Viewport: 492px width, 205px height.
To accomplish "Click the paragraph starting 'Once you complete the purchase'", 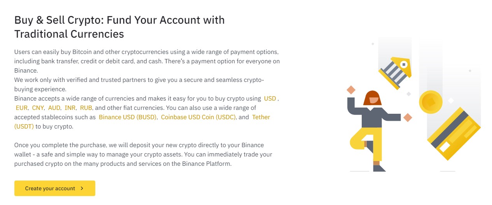I will click(x=143, y=154).
